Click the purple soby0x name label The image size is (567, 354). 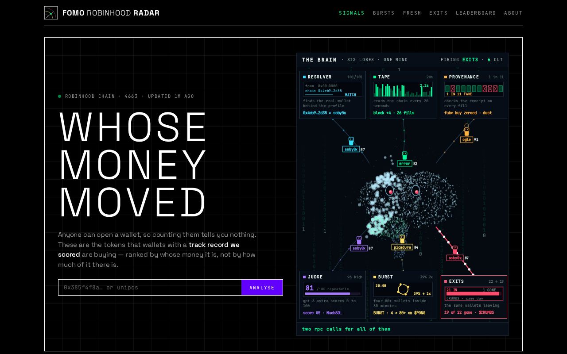[359, 249]
